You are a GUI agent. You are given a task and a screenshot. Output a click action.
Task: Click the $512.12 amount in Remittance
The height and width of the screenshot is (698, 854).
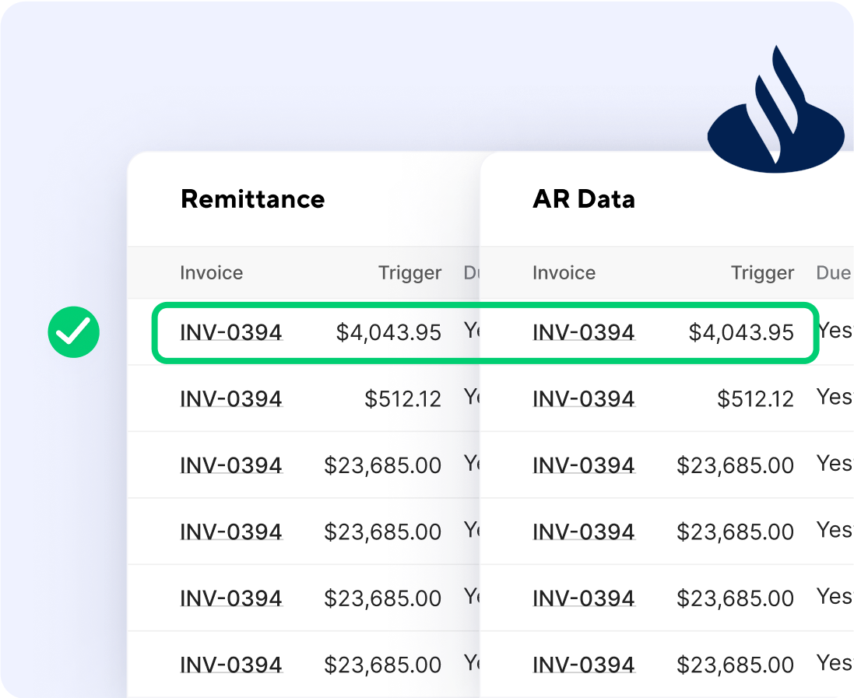402,399
